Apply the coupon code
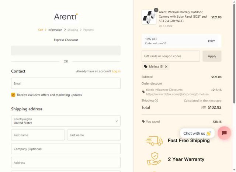Screen dimensions: 236x172 [x=212, y=56]
